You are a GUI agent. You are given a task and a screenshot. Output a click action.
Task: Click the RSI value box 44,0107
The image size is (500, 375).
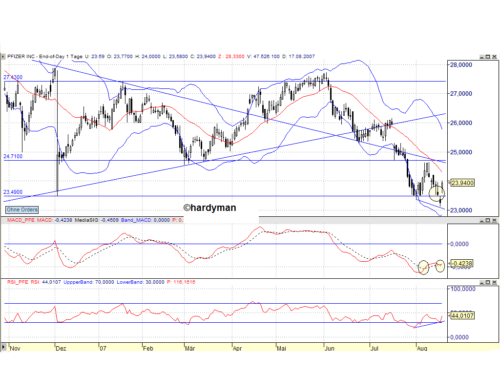point(462,316)
